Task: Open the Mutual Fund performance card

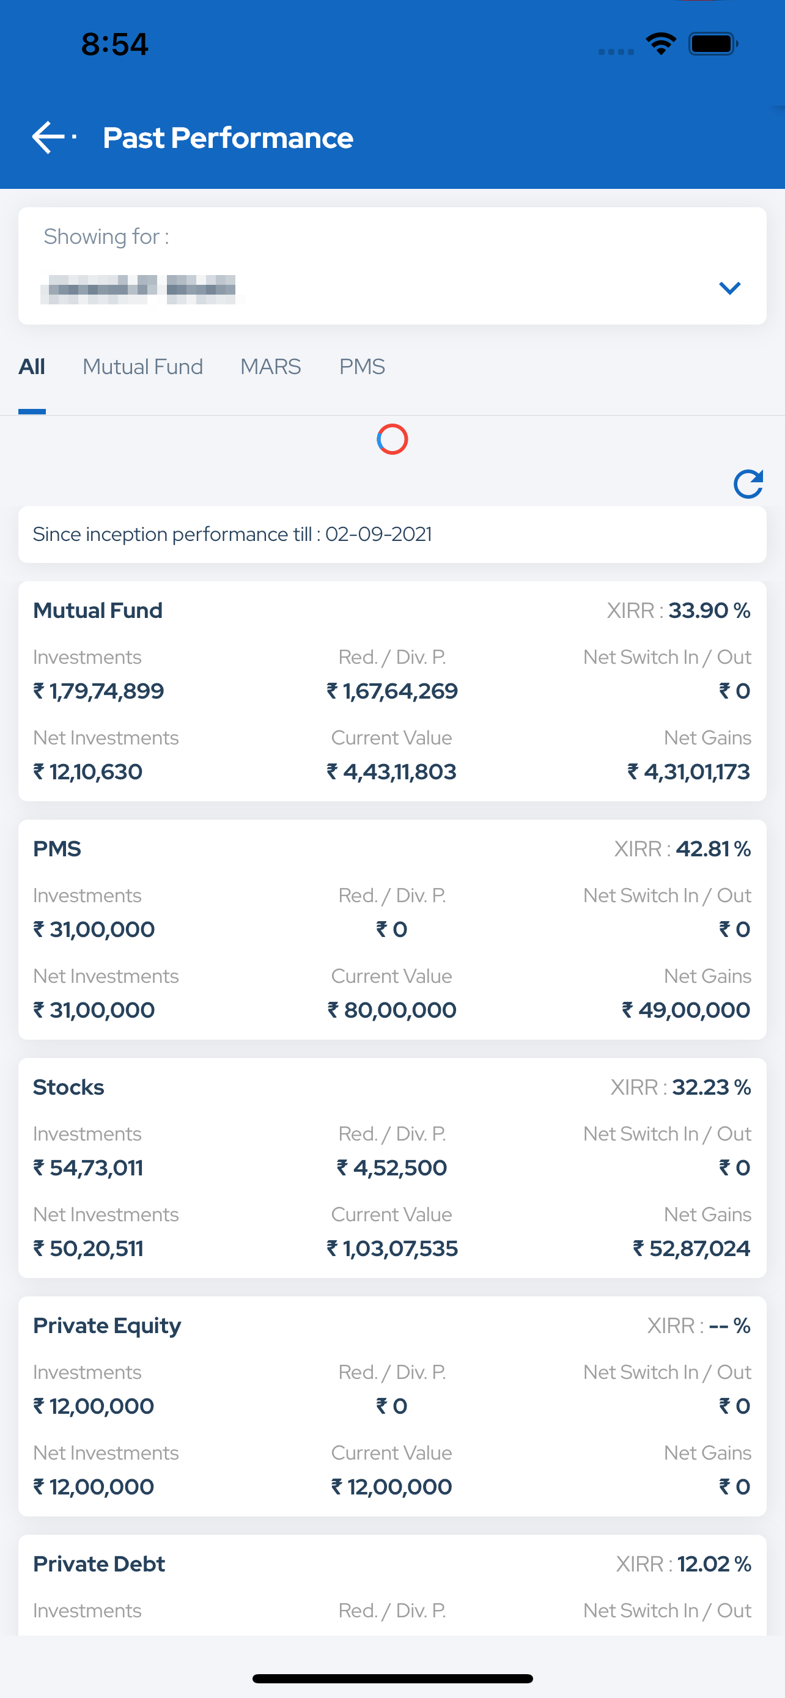Action: (392, 691)
